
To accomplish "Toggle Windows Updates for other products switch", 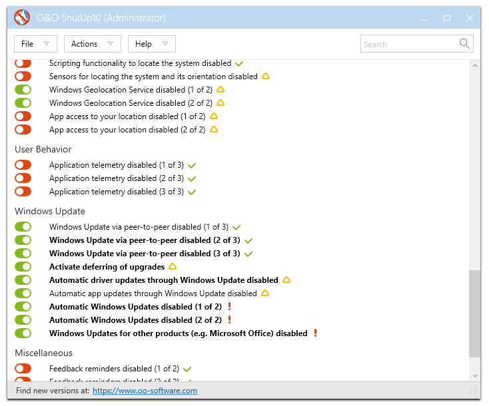I will [x=23, y=333].
